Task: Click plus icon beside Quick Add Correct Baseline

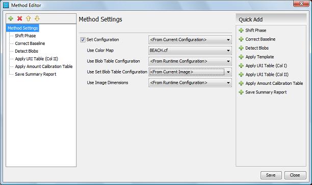Action: [241, 39]
